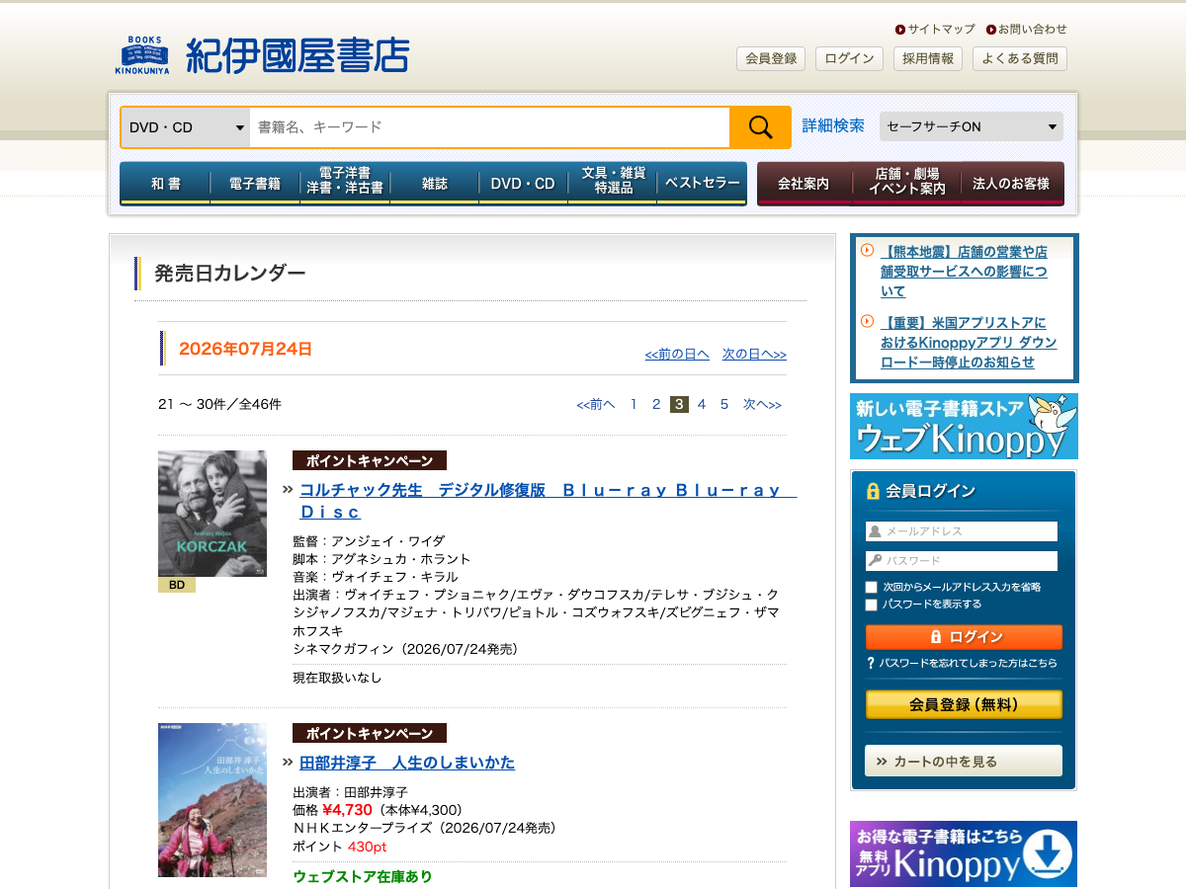Image resolution: width=1186 pixels, height=889 pixels.
Task: Click the 無料アプリ Kinoppy download banner
Action: pyautogui.click(x=964, y=853)
